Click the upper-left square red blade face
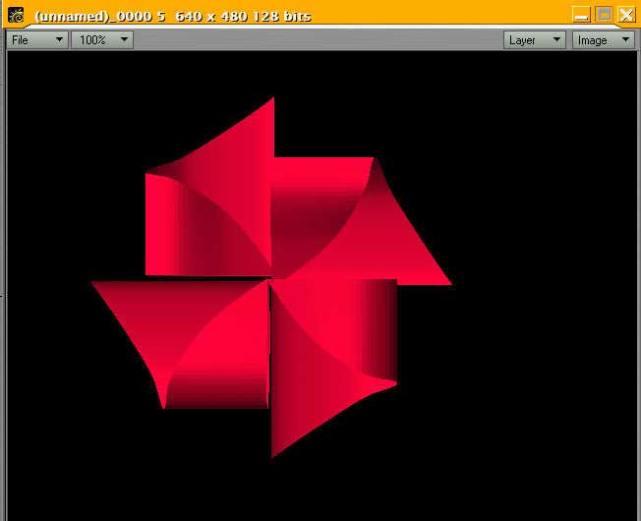The width and height of the screenshot is (641, 521). [x=197, y=226]
